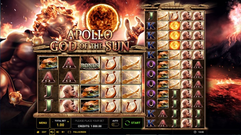The height and width of the screenshot is (135, 241).
Task: Select sound effects only speaker icon
Action: [58, 132]
